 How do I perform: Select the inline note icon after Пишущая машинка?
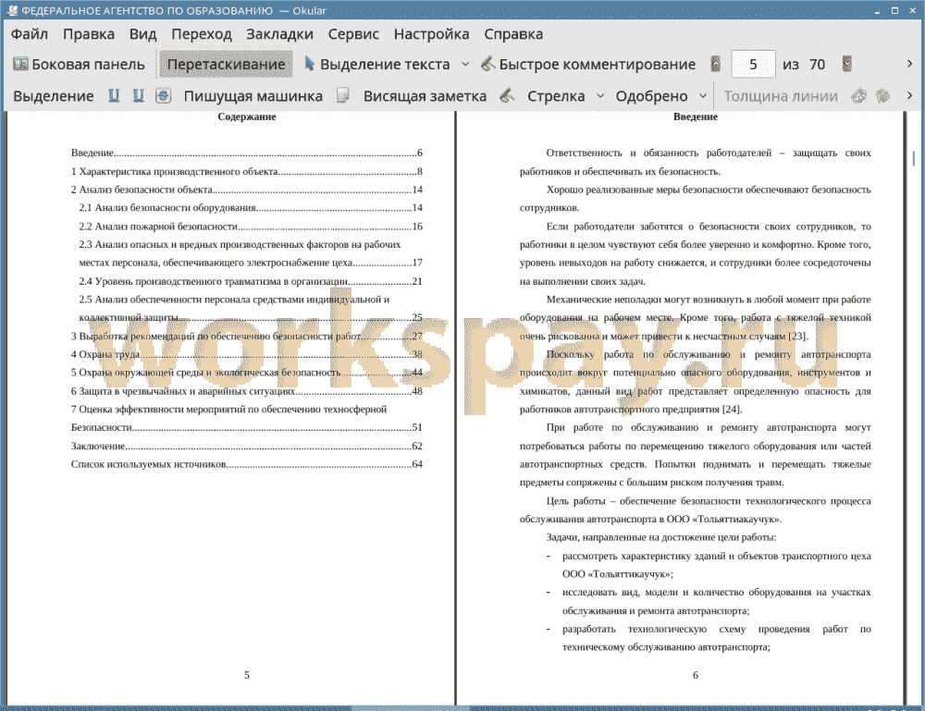(343, 95)
